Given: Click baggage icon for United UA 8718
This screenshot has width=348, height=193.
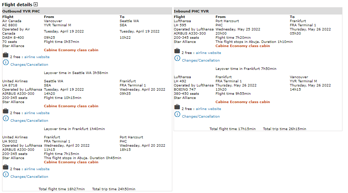Looking at the screenshot, I should [6, 111].
